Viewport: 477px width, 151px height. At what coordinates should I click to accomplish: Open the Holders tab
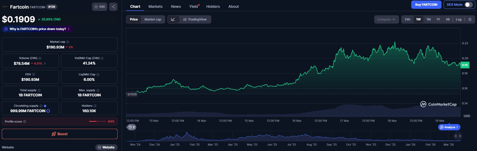pyautogui.click(x=213, y=6)
